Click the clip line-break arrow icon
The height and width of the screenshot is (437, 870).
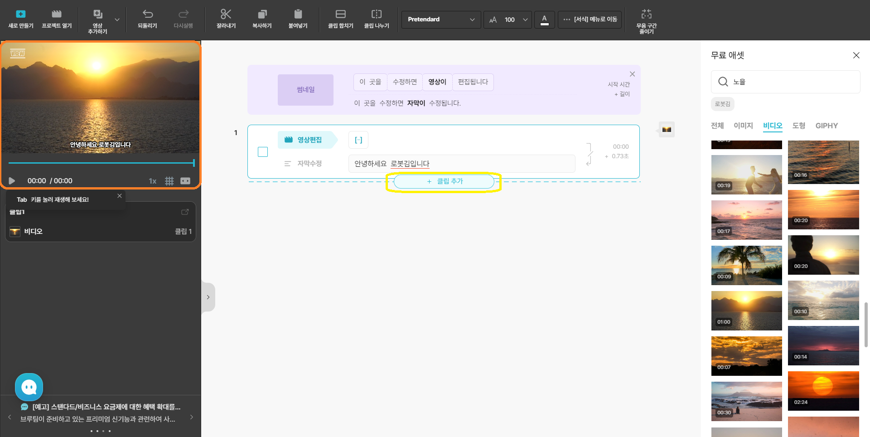[589, 155]
